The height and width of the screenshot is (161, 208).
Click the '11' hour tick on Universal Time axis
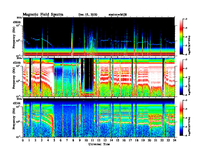point(92,140)
